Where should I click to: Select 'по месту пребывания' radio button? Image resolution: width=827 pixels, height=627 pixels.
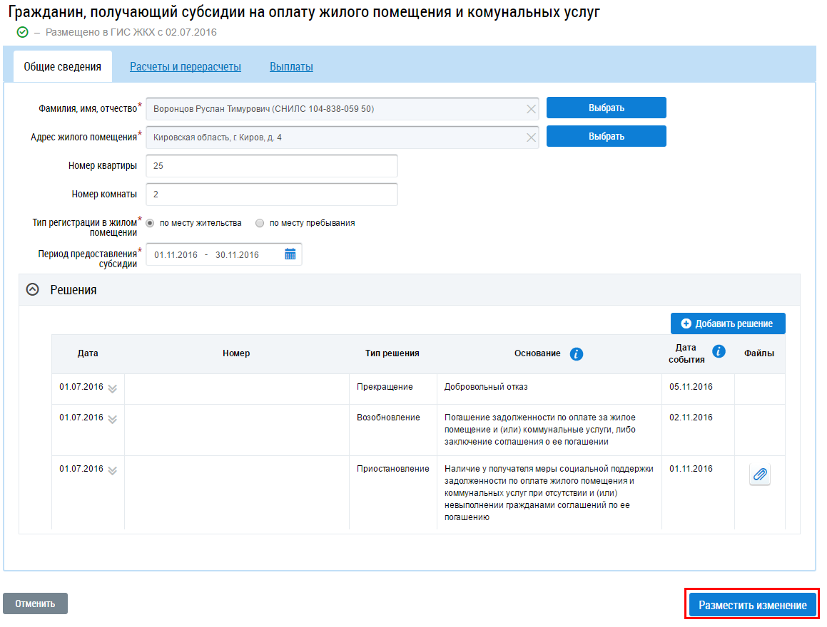point(260,223)
